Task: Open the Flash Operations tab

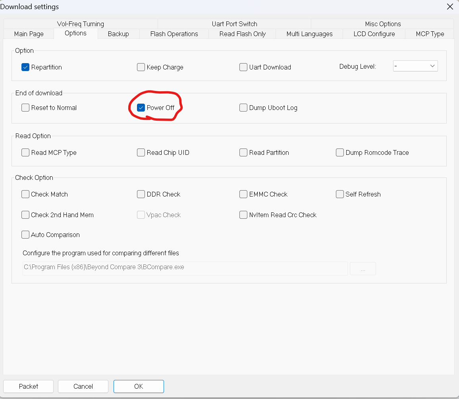Action: pos(174,34)
